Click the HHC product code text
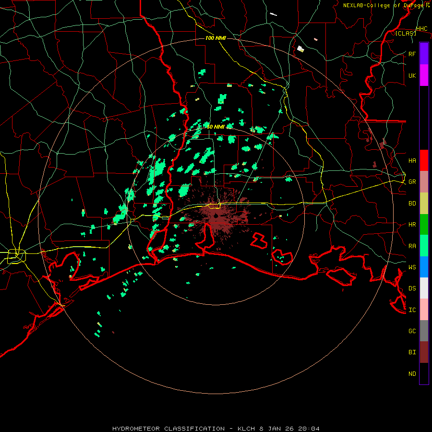Viewport: 432px width, 432px height. (x=421, y=29)
